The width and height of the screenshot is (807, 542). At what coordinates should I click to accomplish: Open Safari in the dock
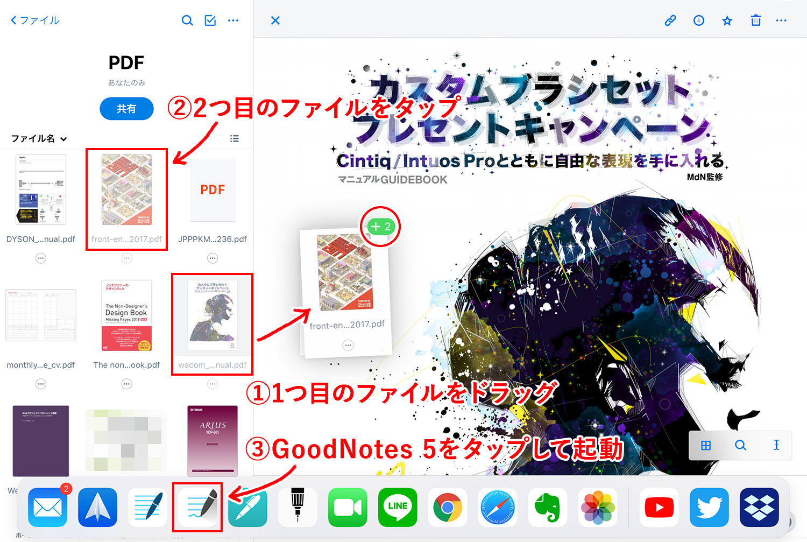click(498, 508)
